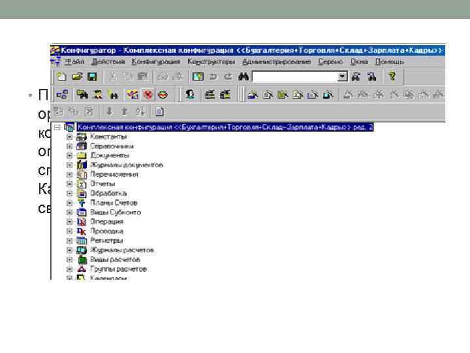The width and height of the screenshot is (470, 353).
Task: Open the Помощь menu
Action: pyautogui.click(x=389, y=62)
